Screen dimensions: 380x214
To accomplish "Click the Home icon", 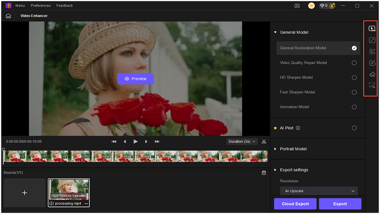I will pos(9,16).
